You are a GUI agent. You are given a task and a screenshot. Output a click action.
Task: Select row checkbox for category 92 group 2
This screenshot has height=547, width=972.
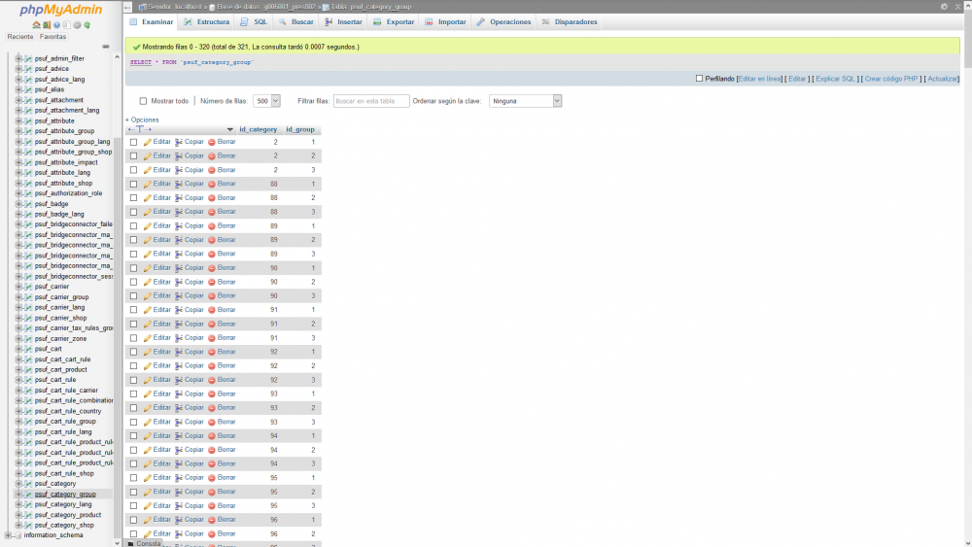pyautogui.click(x=133, y=366)
